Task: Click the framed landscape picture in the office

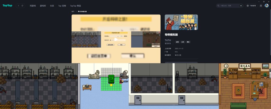Action: [x=265, y=66]
